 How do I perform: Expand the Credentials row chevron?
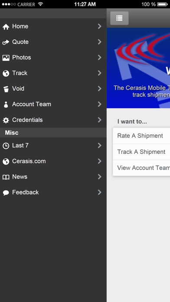coord(100,120)
